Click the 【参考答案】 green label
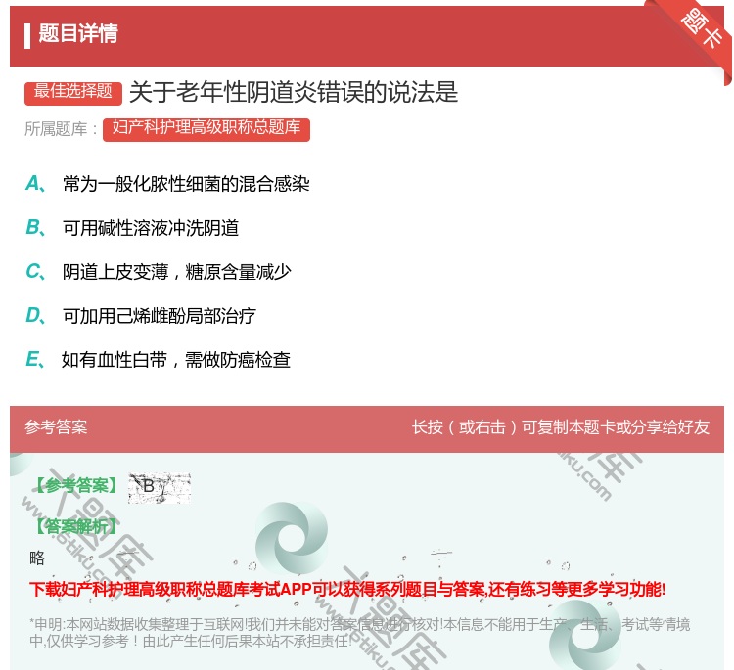Image resolution: width=734 pixels, height=670 pixels. pos(77,486)
